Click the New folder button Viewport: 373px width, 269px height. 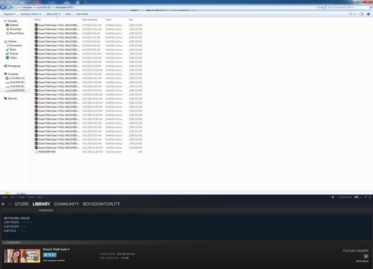coord(82,14)
